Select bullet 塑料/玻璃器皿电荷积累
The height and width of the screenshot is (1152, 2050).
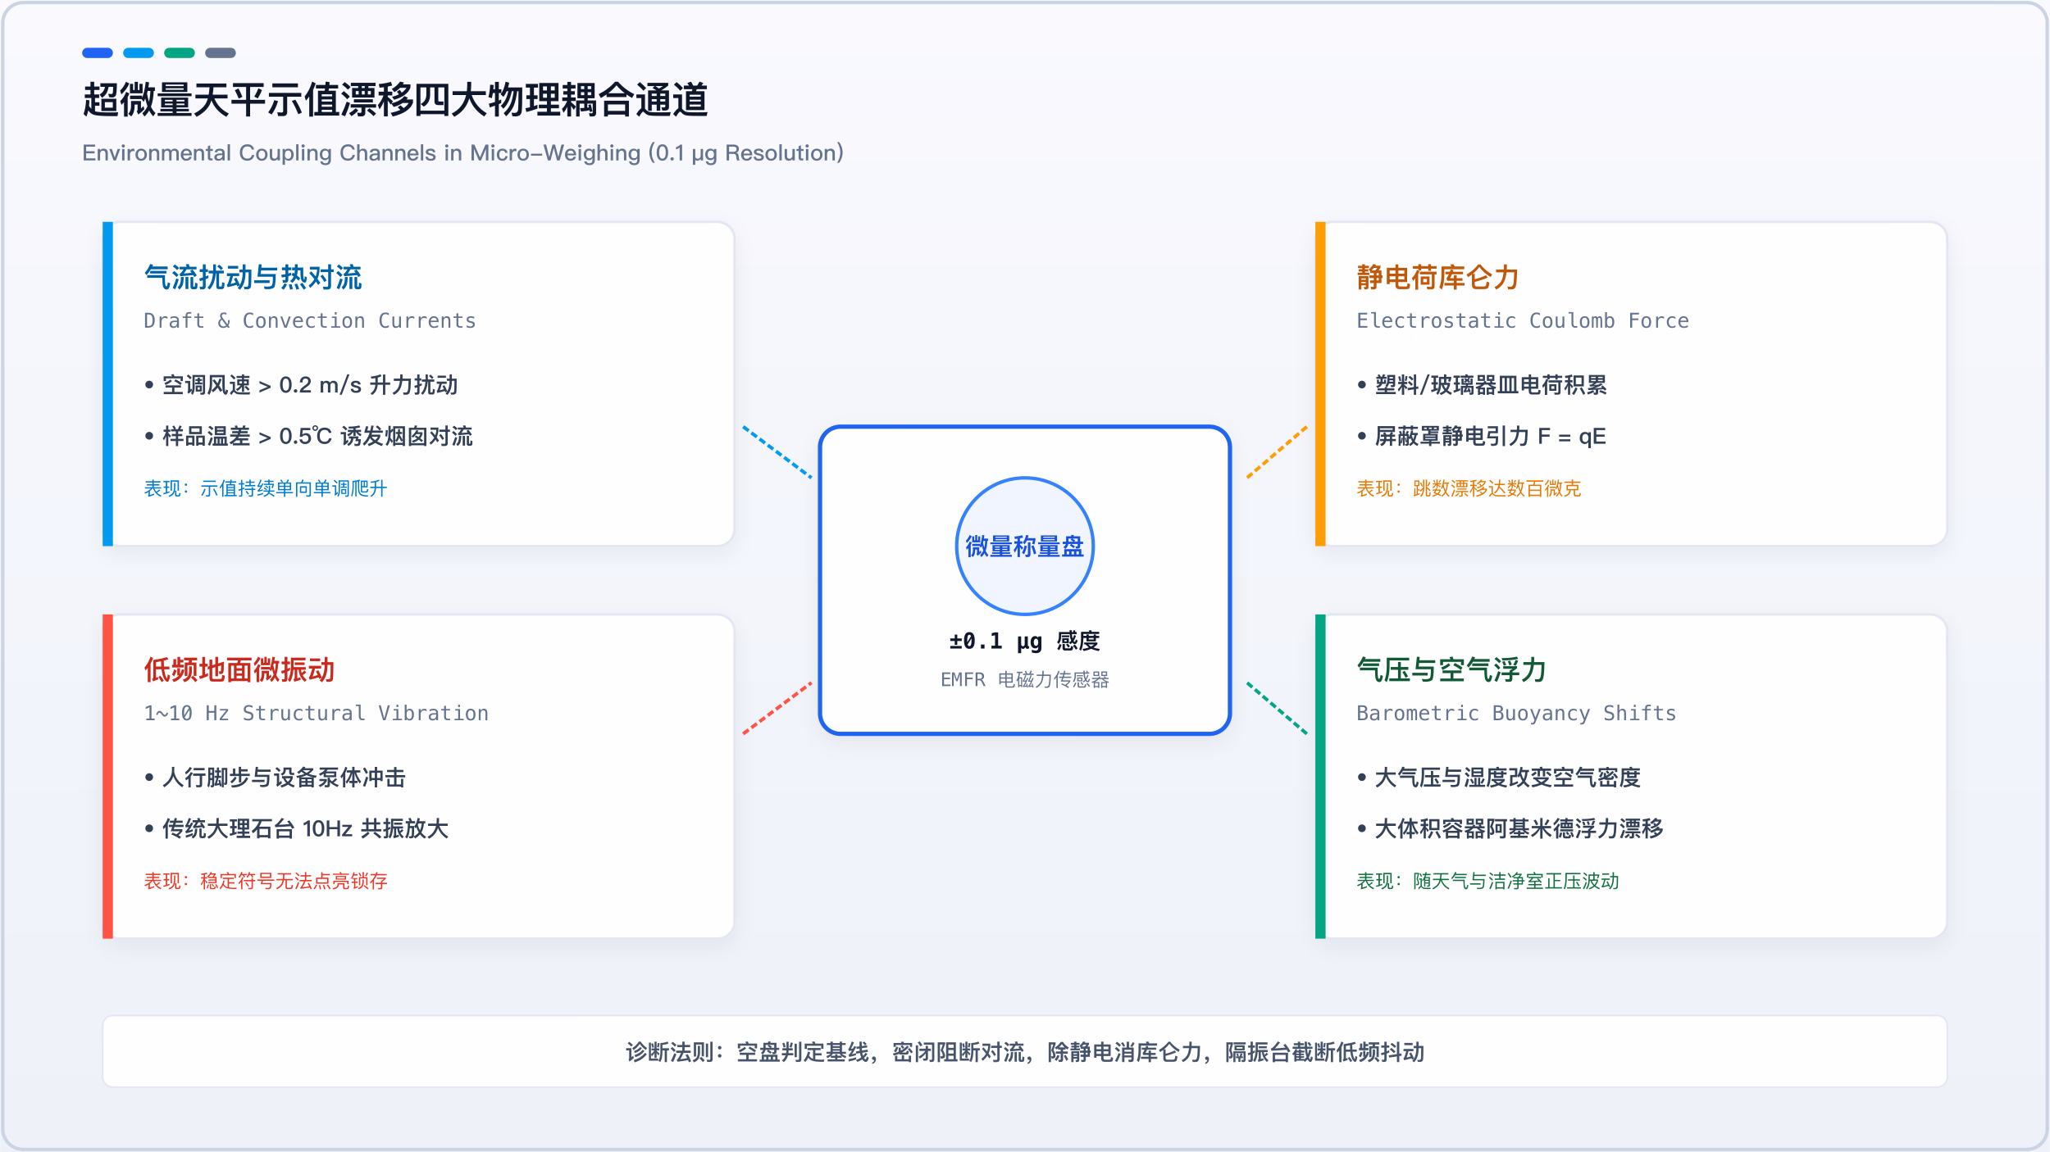click(x=1482, y=385)
